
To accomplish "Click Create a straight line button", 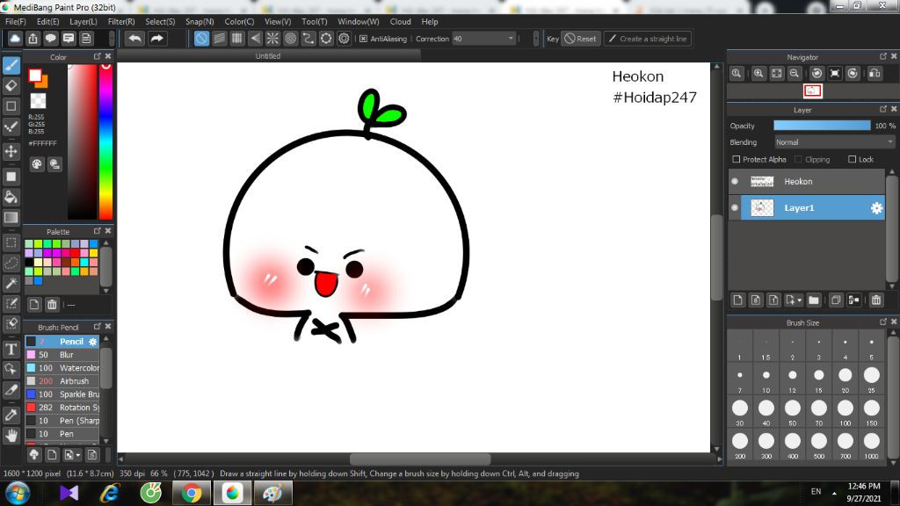I will 648,39.
